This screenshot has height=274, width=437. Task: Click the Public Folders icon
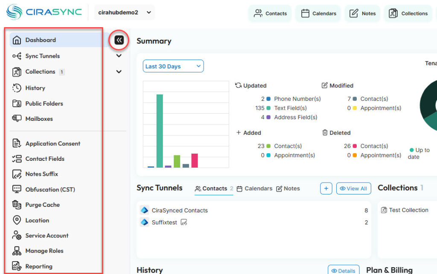coord(17,103)
